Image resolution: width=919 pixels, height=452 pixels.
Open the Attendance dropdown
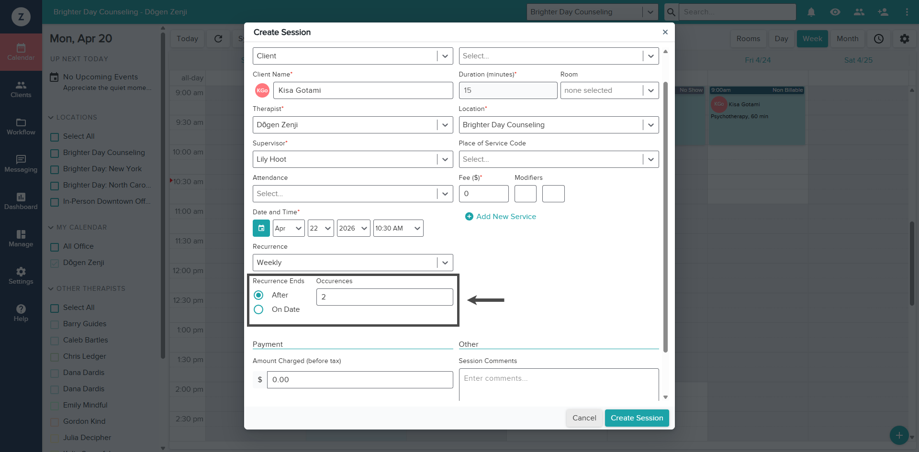point(353,194)
